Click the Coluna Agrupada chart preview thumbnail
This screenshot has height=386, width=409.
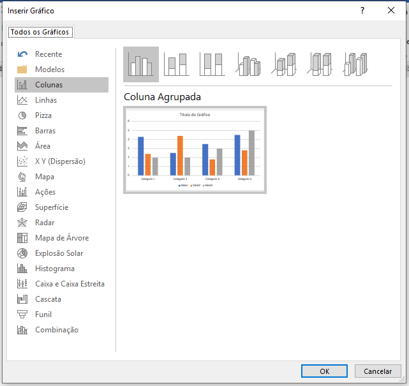coord(195,150)
